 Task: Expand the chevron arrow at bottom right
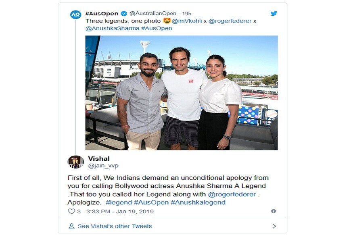coord(274,226)
